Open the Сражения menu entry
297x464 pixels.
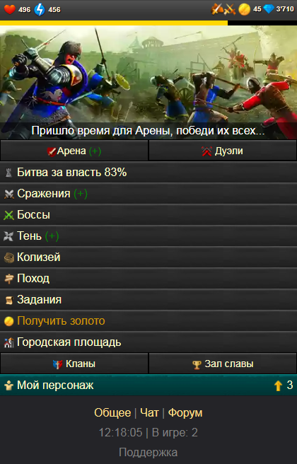[x=148, y=194]
